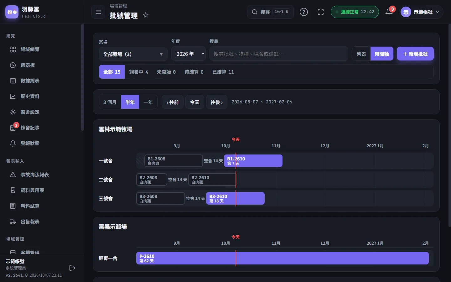The width and height of the screenshot is (451, 282).
Task: Switch the view to 列表
Action: [x=361, y=54]
